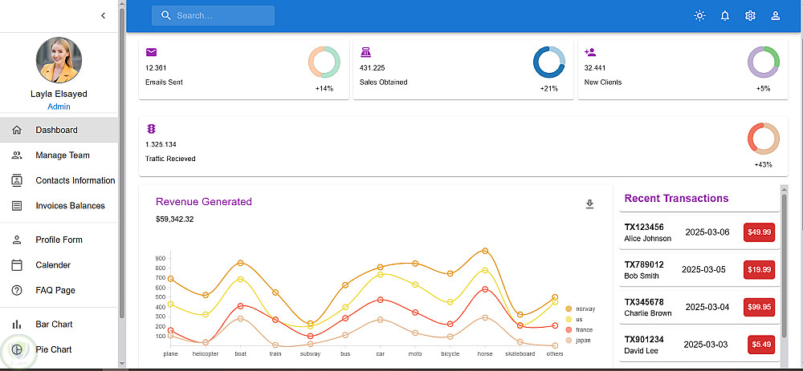Image resolution: width=803 pixels, height=371 pixels.
Task: Download the Revenue Generated chart
Action: [589, 204]
